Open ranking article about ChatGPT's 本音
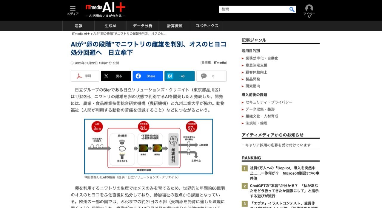 284,191
